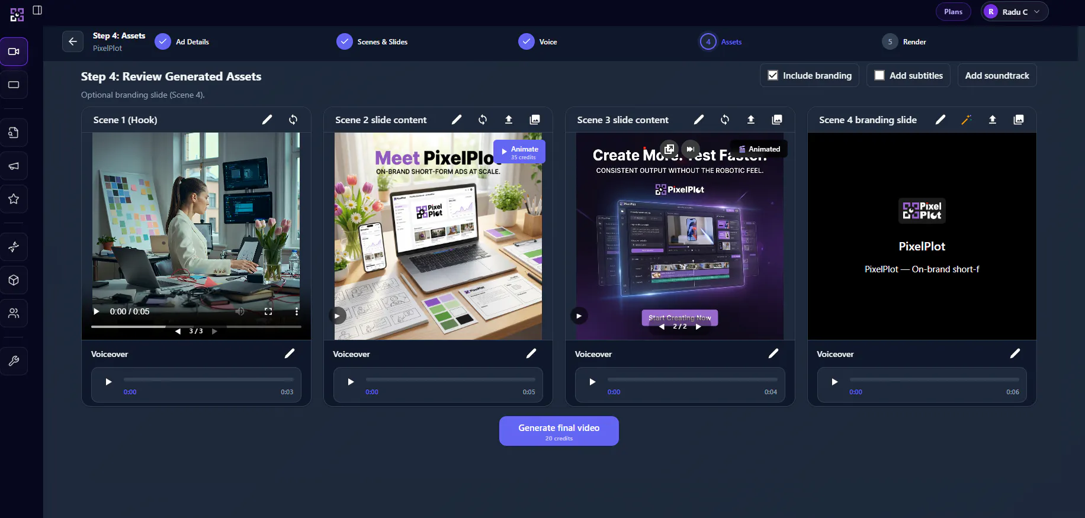This screenshot has height=518, width=1085.
Task: Edit Scene 1 (Hook) with the pencil icon
Action: (x=267, y=120)
